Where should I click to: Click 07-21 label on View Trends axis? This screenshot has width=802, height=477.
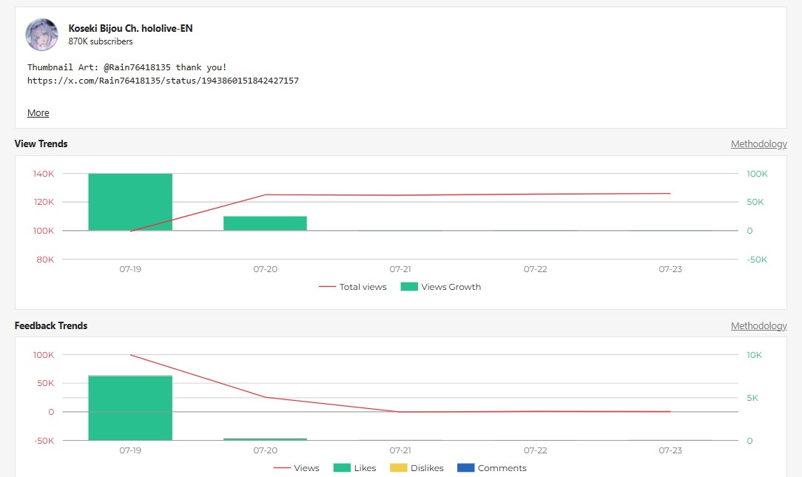tap(400, 269)
